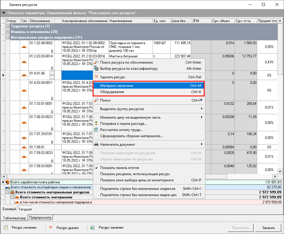
Task: Switch to the Предпросмотр tab
Action: pos(40,218)
